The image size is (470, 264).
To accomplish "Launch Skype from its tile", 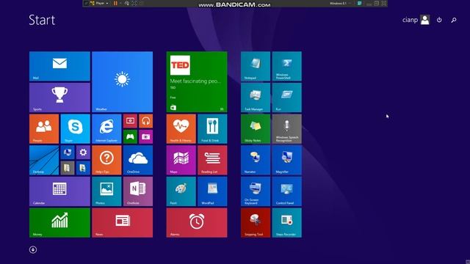I will 75,129.
